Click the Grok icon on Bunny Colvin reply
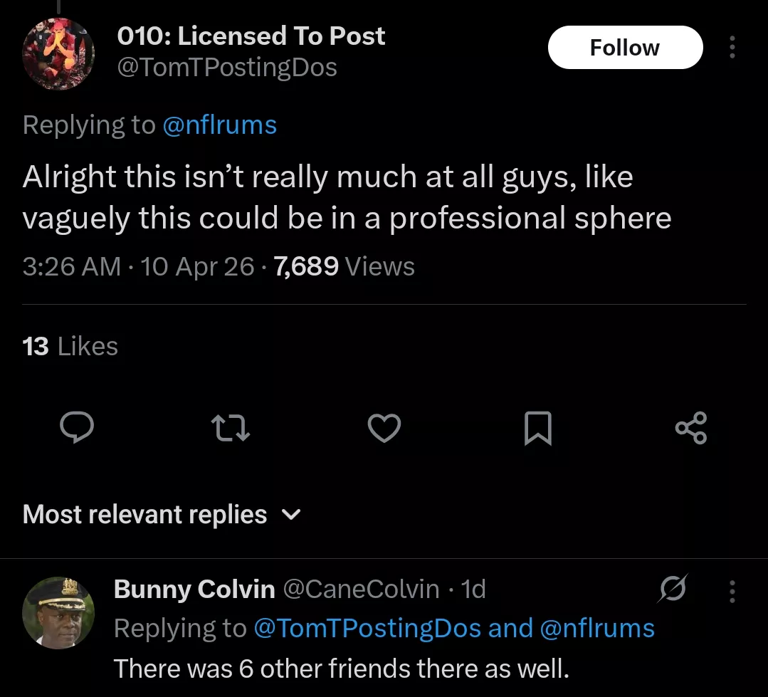768x697 pixels. coord(673,589)
